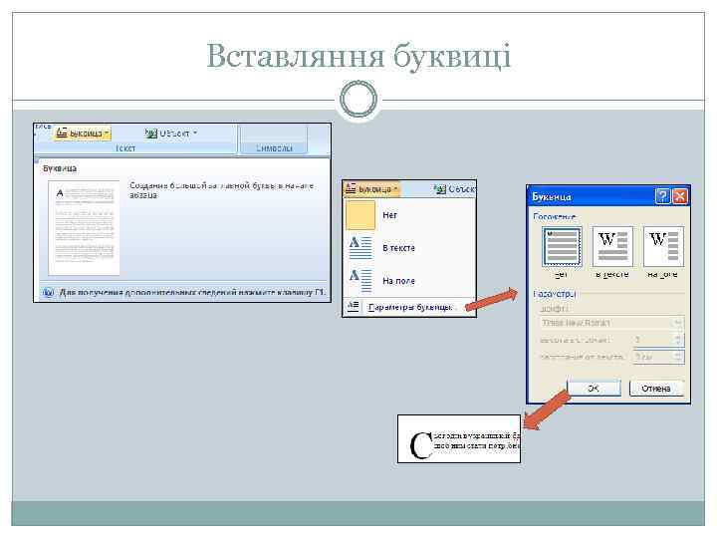The width and height of the screenshot is (717, 538).
Task: Click the Объект icon in the ribbon
Action: click(x=151, y=134)
